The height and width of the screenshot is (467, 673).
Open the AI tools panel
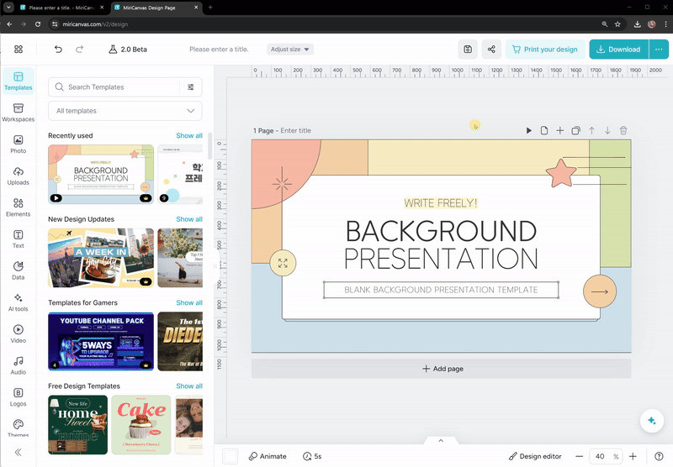click(x=18, y=302)
